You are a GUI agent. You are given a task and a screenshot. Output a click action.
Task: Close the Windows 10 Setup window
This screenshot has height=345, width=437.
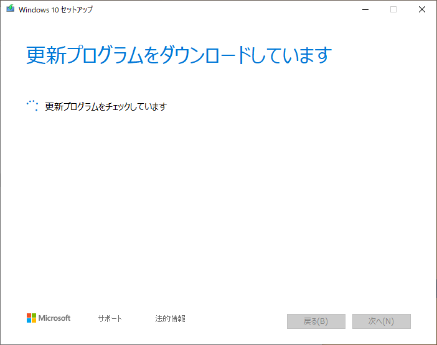tap(422, 9)
